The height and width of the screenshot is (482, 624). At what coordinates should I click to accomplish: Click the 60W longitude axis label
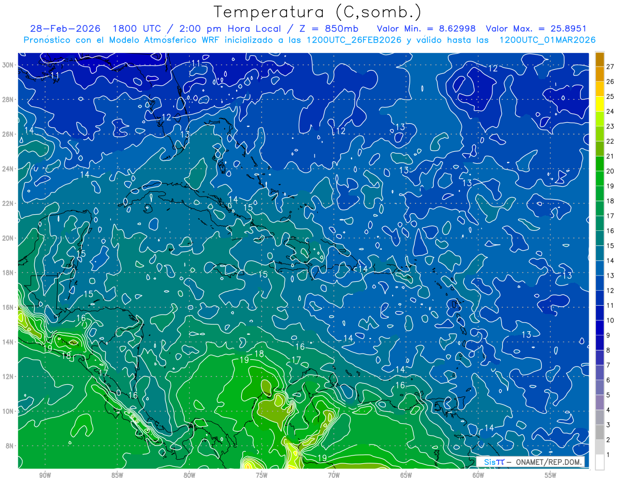click(x=478, y=475)
